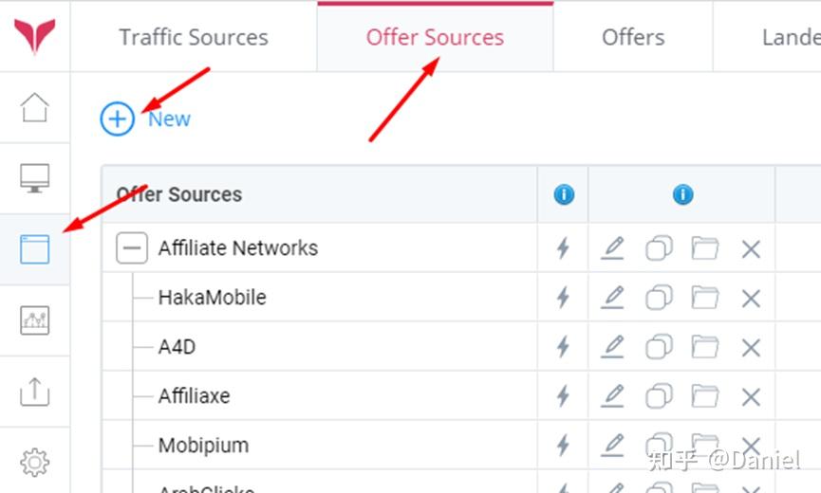Viewport: 821px width, 493px height.
Task: Click the edit pencil for HakaMobile
Action: click(x=613, y=298)
